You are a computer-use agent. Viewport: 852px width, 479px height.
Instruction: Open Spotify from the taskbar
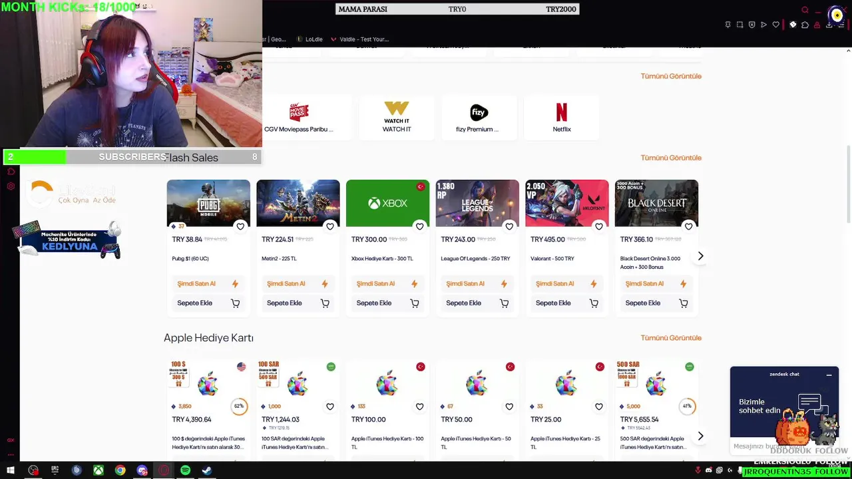tap(185, 470)
